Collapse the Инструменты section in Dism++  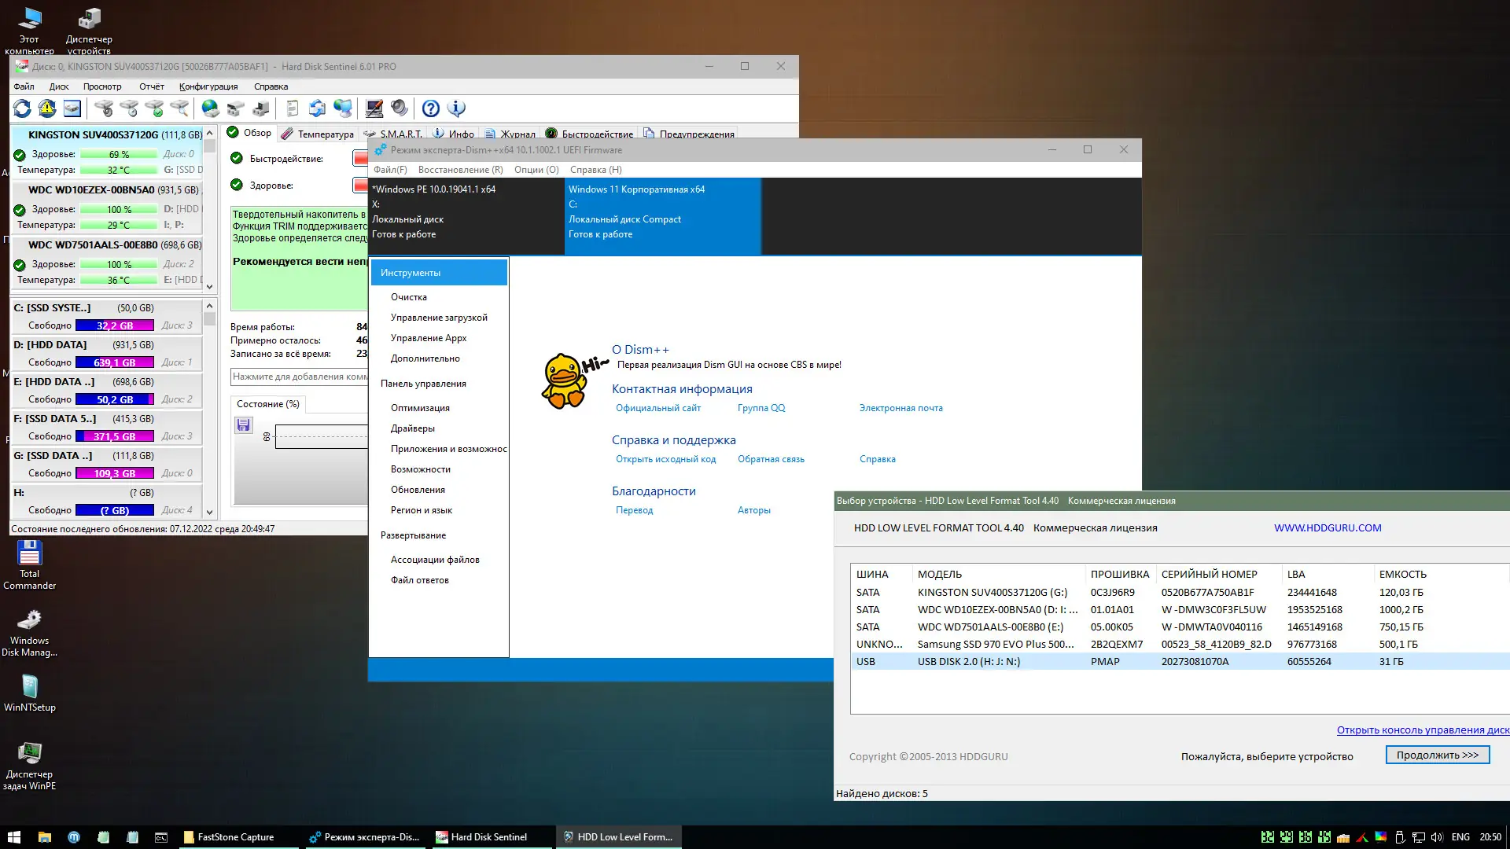(411, 272)
